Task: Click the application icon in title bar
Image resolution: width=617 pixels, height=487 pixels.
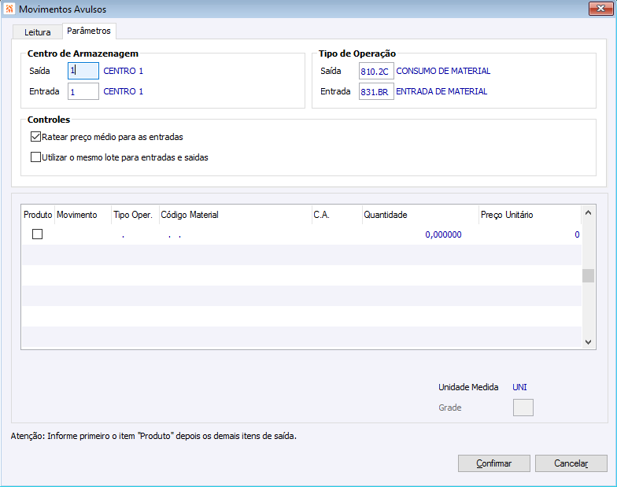Action: (9, 9)
